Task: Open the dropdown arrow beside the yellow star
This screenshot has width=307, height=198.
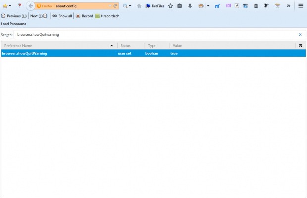Action: click(x=10, y=6)
